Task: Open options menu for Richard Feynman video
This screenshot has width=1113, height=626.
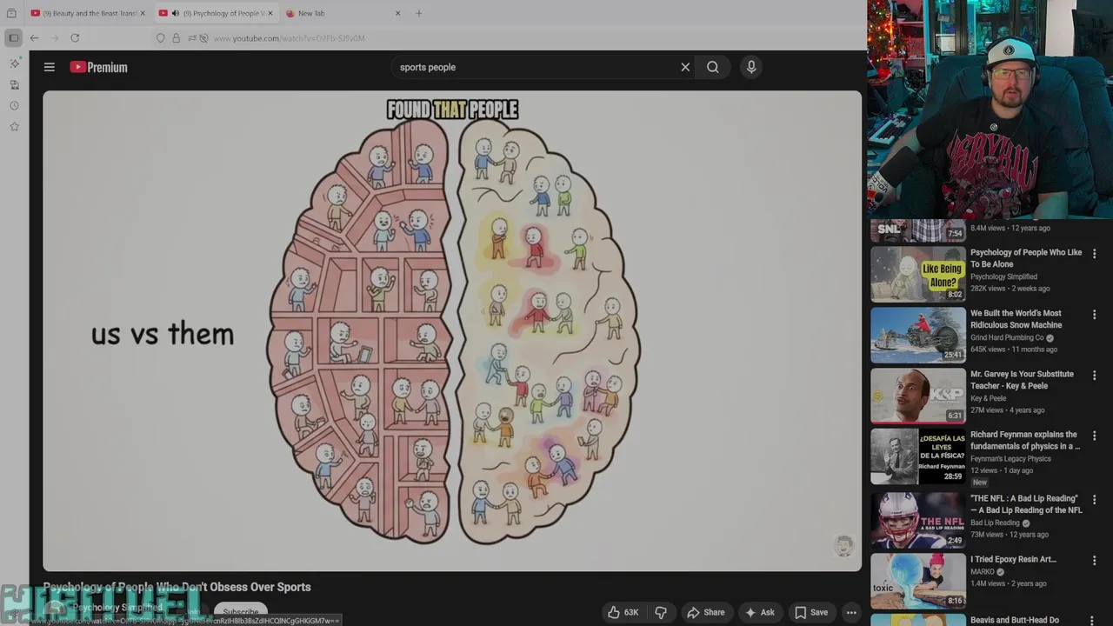Action: coord(1095,436)
